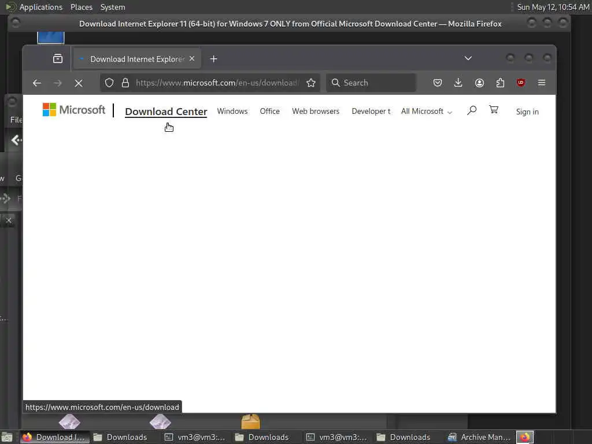This screenshot has width=592, height=444.
Task: Open the tracking protection shield icon
Action: (109, 83)
